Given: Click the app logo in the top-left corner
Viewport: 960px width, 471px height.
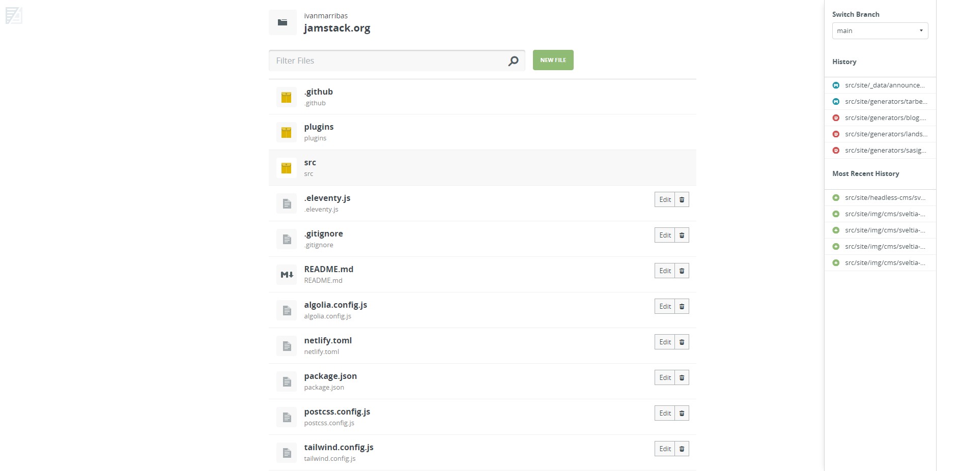Looking at the screenshot, I should (15, 16).
